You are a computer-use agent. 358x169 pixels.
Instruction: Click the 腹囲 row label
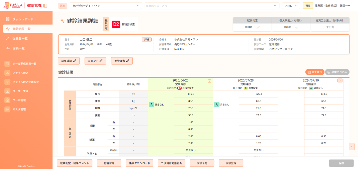point(97,115)
